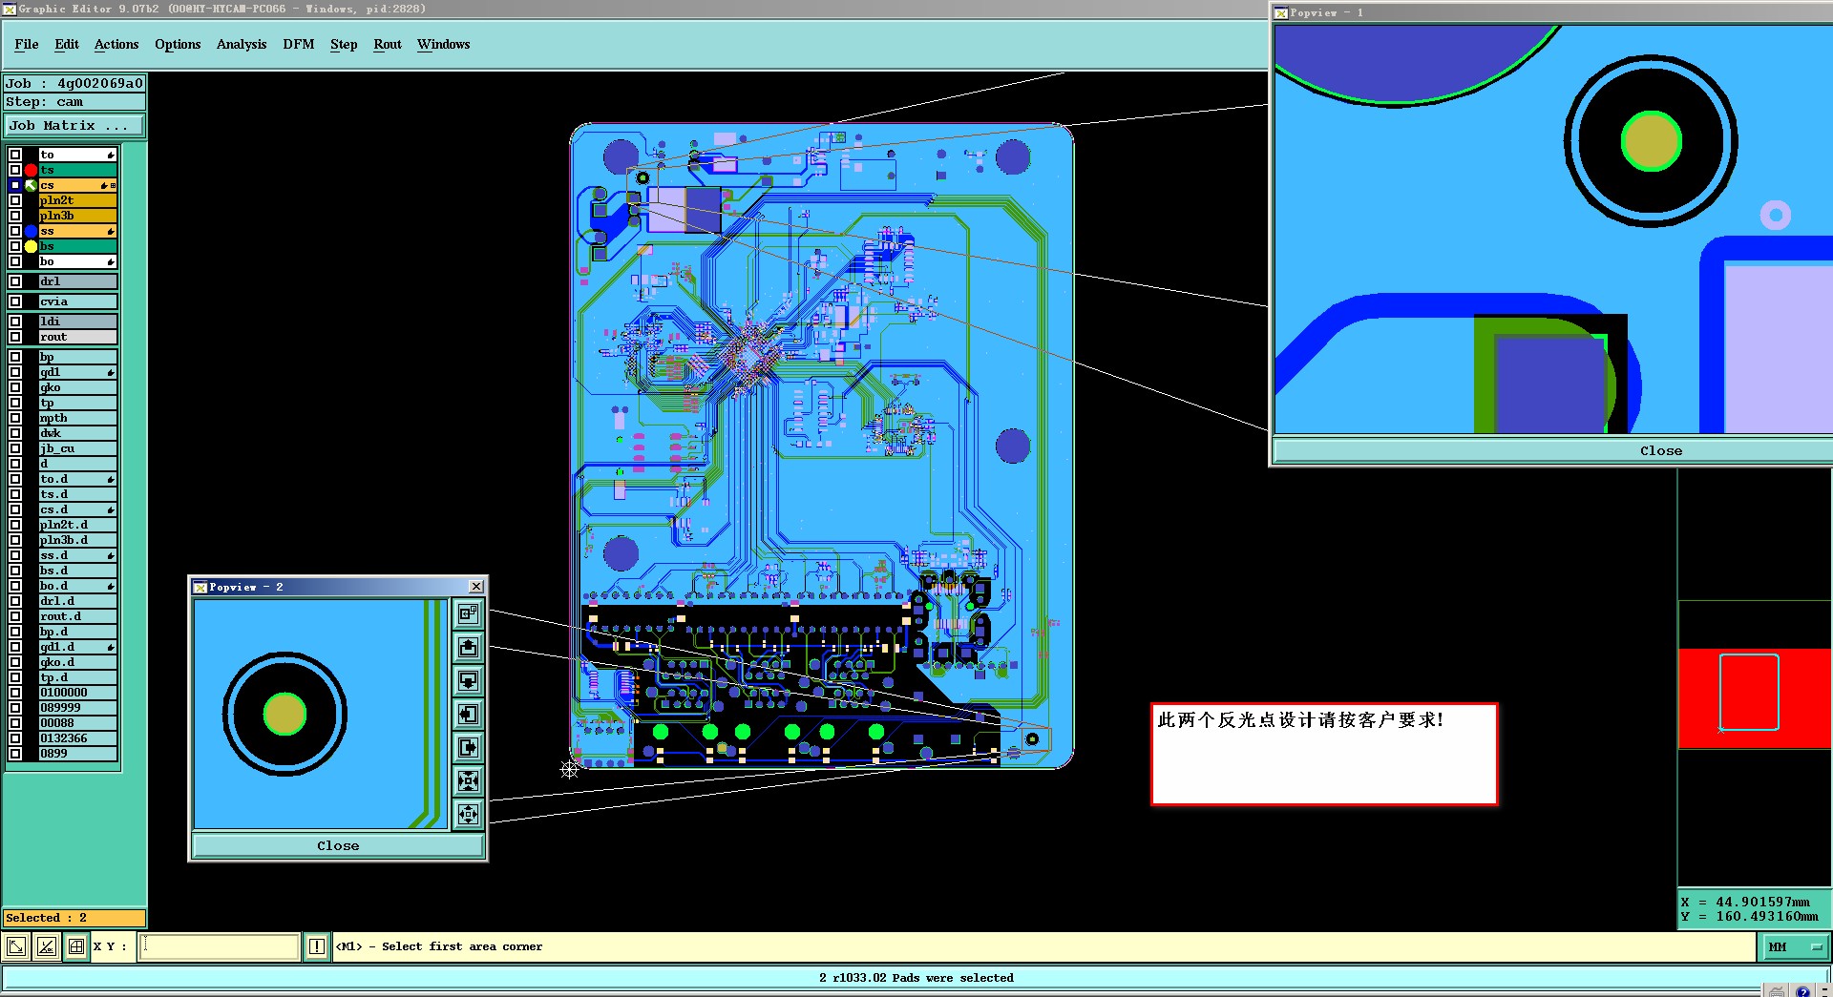This screenshot has width=1833, height=997.
Task: Toggle the checkbox for the drl layer
Action: [15, 281]
